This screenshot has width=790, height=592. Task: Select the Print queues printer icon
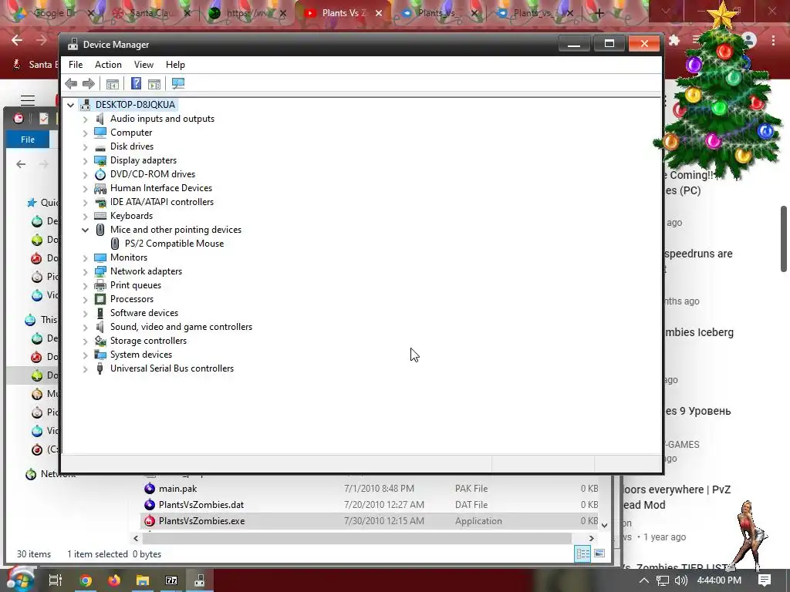coord(100,285)
